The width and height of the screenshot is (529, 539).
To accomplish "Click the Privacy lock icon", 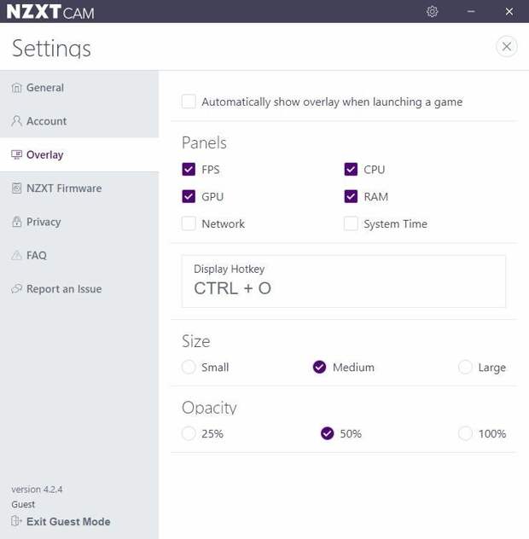I will pyautogui.click(x=16, y=222).
